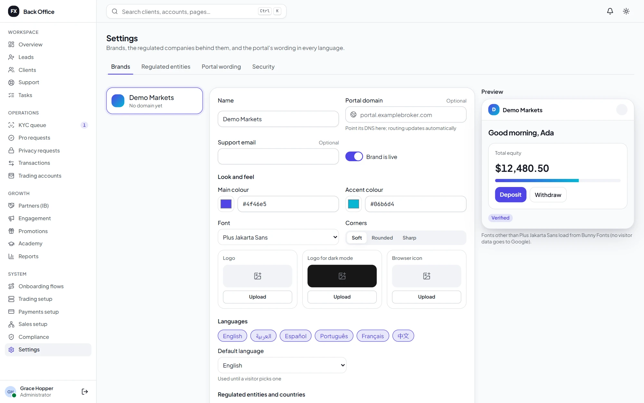Viewport: 644px width, 403px height.
Task: Toggle the English language chip
Action: (232, 336)
